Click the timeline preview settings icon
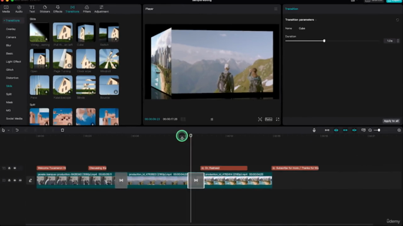The height and width of the screenshot is (226, 403). (363, 130)
